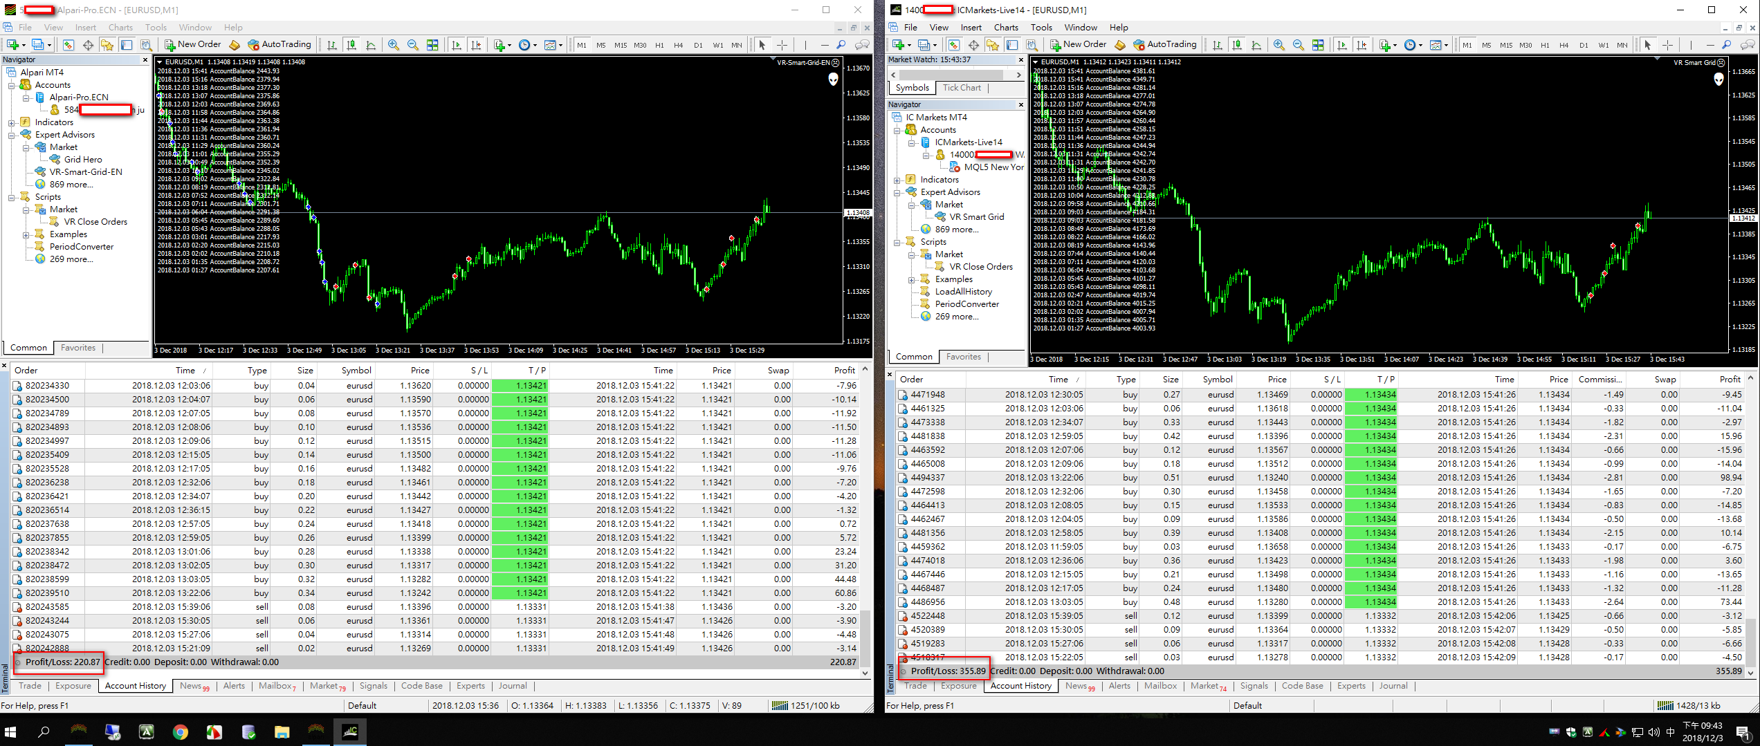Image resolution: width=1760 pixels, height=746 pixels.
Task: Click zoom in icon in Alpari window toolbar
Action: point(394,45)
